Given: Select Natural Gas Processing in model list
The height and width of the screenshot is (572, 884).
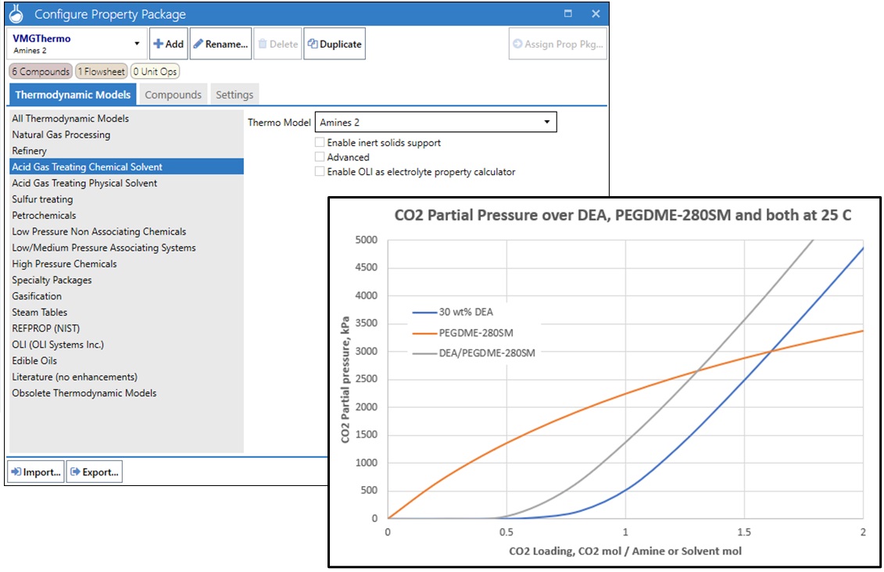Looking at the screenshot, I should (x=61, y=134).
